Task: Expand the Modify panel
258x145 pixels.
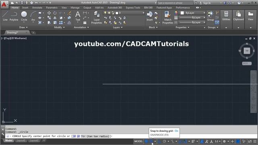Action: tap(59, 27)
